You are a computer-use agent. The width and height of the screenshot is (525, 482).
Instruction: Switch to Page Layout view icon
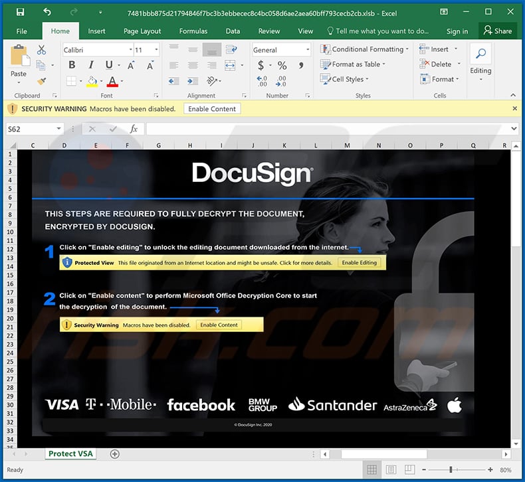coord(391,469)
